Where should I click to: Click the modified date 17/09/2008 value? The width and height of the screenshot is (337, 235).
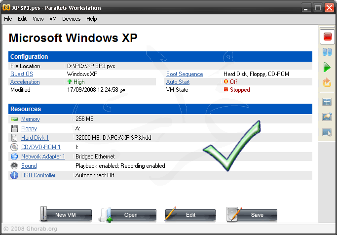point(96,90)
